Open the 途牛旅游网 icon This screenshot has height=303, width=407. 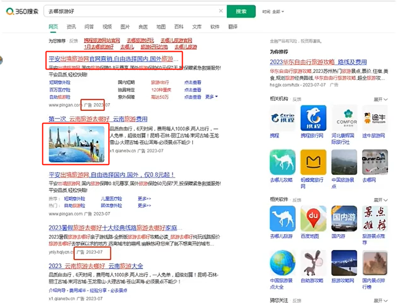point(375,118)
